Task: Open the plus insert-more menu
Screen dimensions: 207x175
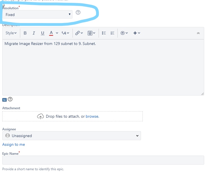Action: pyautogui.click(x=135, y=33)
